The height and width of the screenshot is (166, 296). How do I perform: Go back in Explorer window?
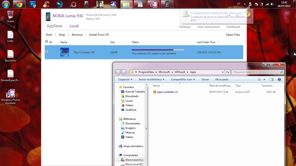point(118,72)
